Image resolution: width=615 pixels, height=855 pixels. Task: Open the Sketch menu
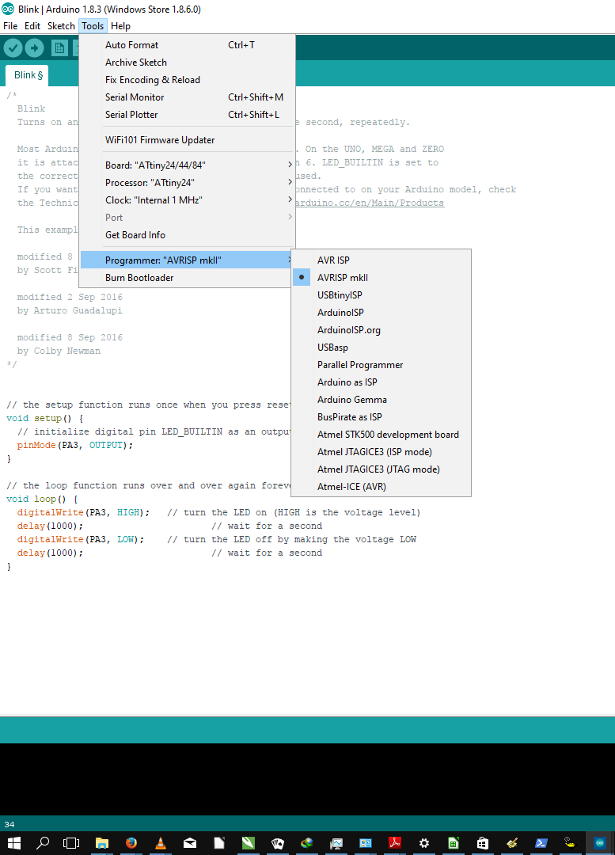(x=61, y=25)
